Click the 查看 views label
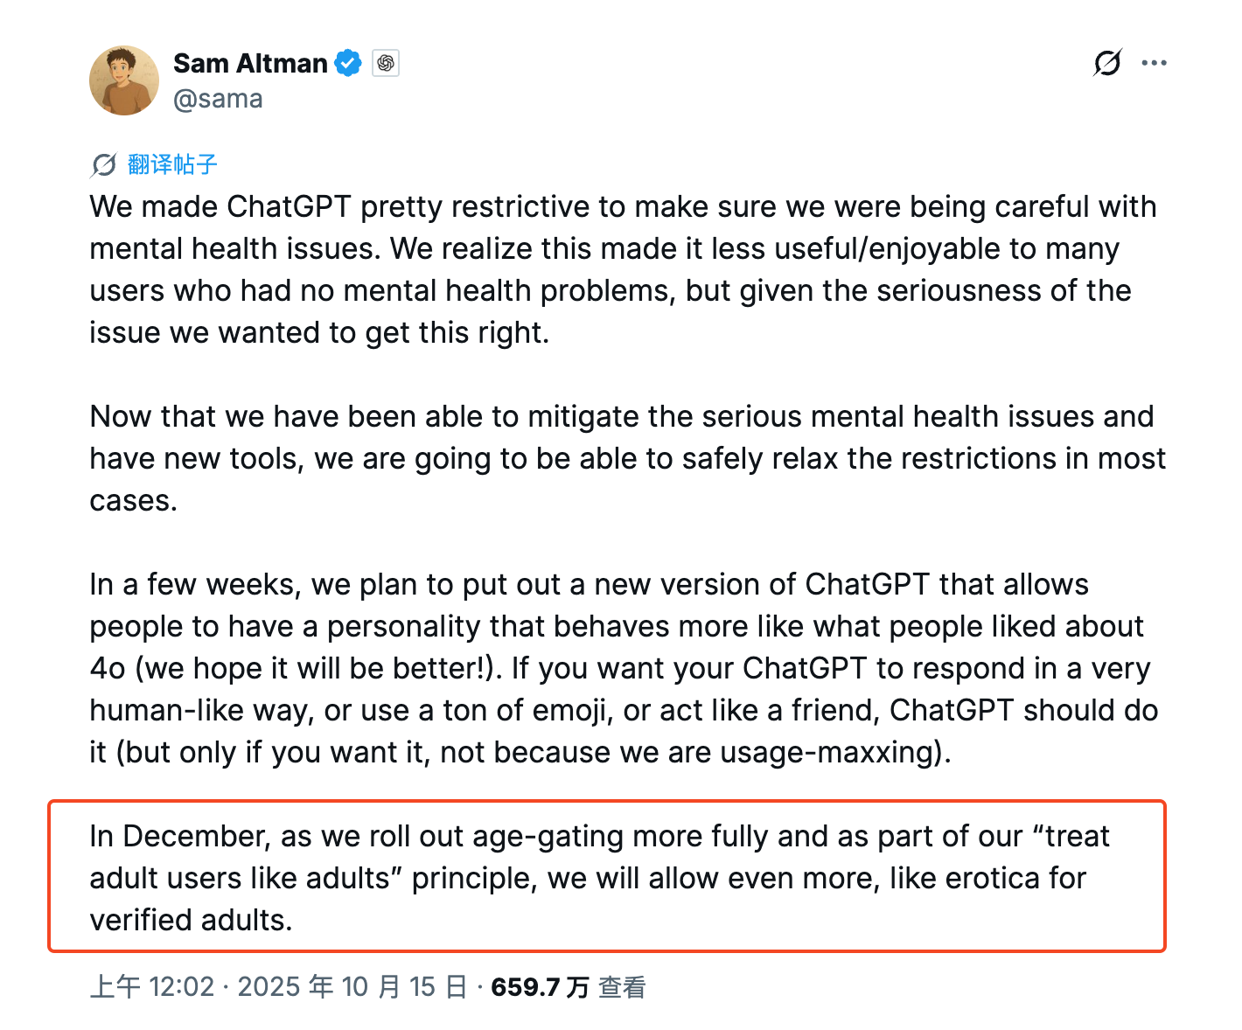Screen dimensions: 1242x1030 click(x=622, y=987)
